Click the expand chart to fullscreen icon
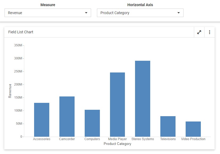220x154 pixels. [x=199, y=32]
